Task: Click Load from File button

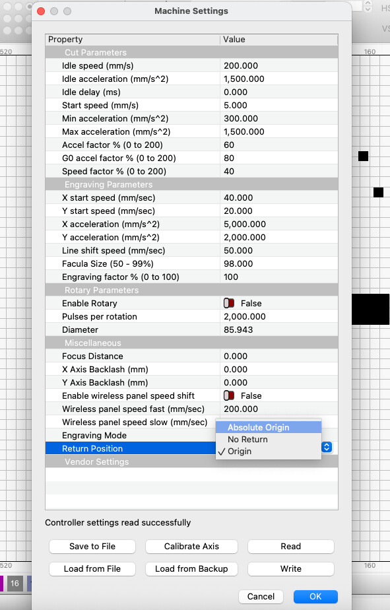Action: coord(92,569)
